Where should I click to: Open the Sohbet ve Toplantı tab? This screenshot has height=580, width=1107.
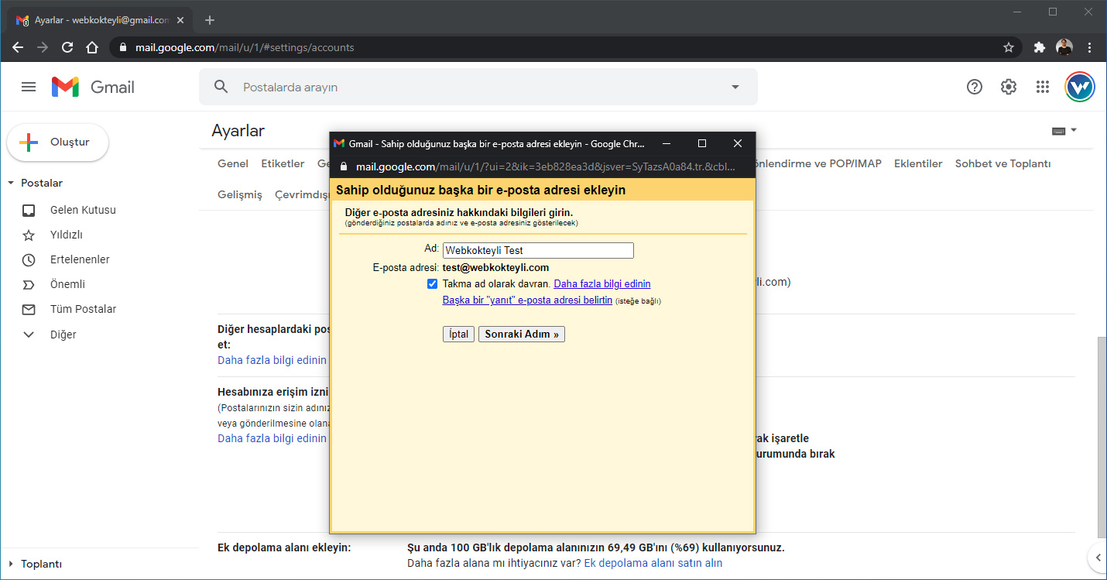tap(1002, 163)
